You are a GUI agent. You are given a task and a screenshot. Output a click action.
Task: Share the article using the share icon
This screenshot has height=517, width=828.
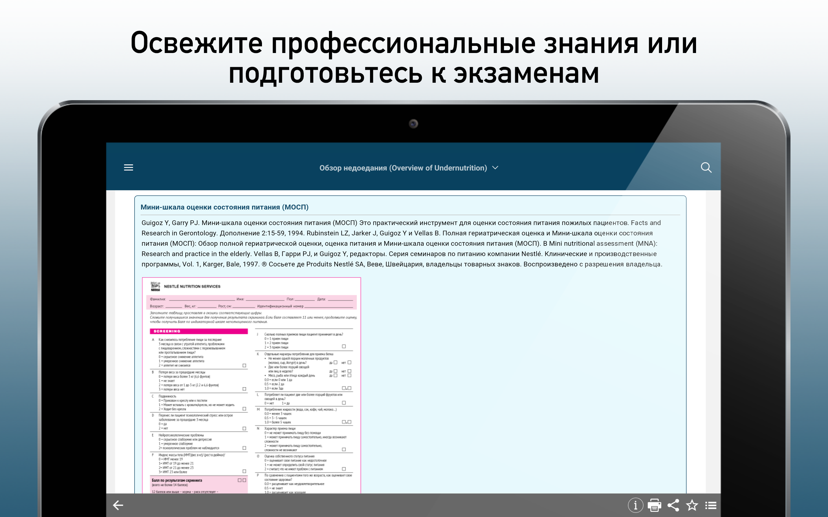point(673,505)
